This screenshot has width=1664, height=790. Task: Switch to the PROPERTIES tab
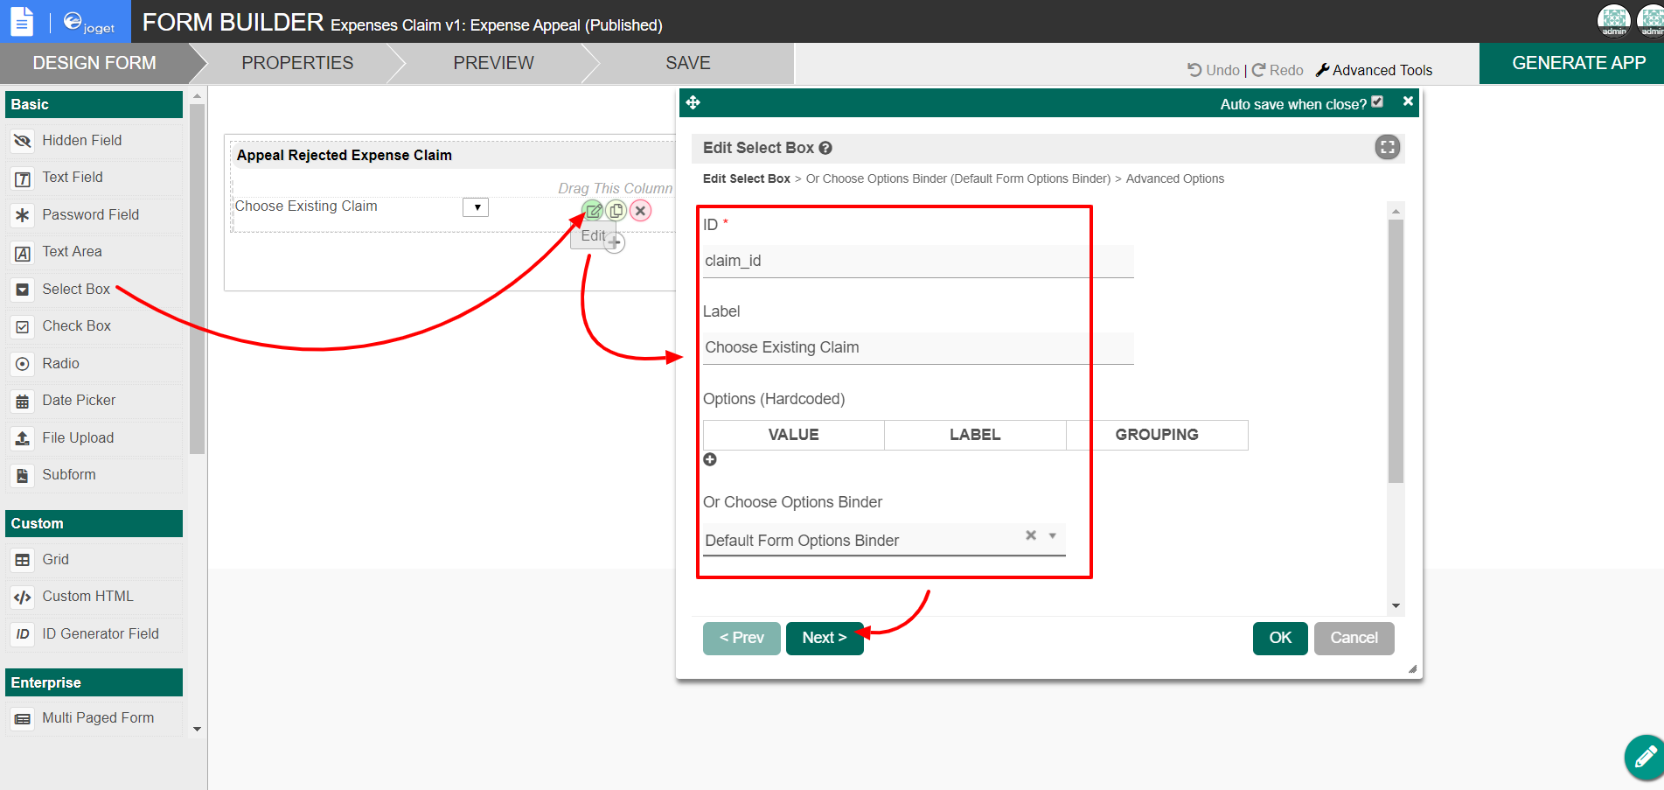coord(297,63)
